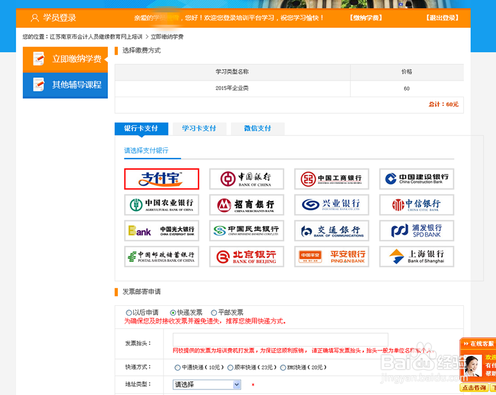Switch to the 银行卡支付 tab

click(141, 128)
